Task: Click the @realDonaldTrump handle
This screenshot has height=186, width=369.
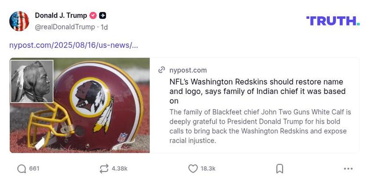Action: click(x=65, y=27)
